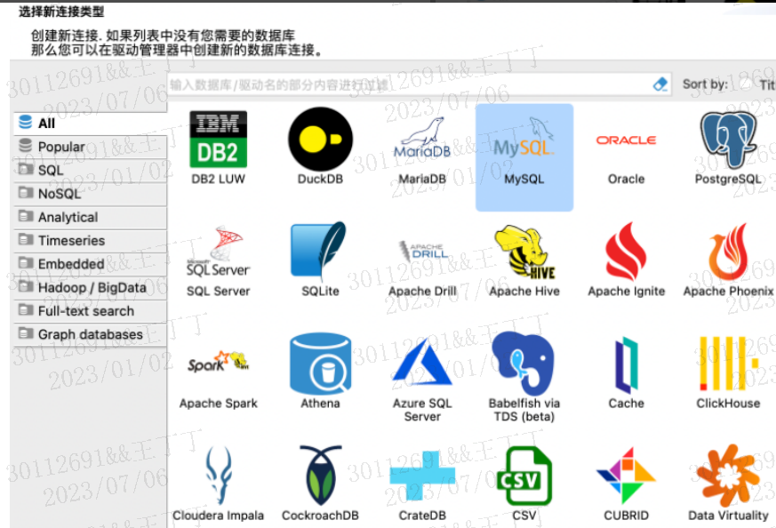Image resolution: width=776 pixels, height=528 pixels.
Task: Choose the SQLite feather icon
Action: [319, 252]
